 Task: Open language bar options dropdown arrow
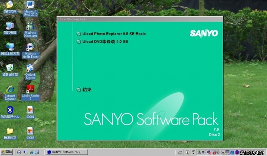point(194,153)
